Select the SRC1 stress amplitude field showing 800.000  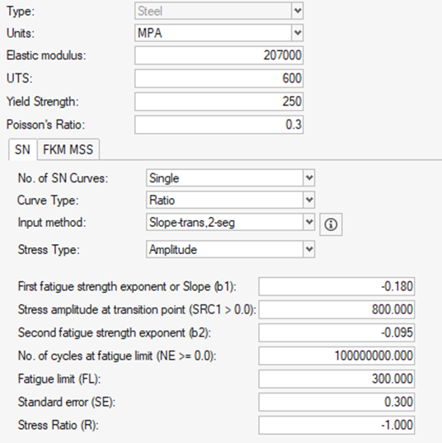point(336,309)
